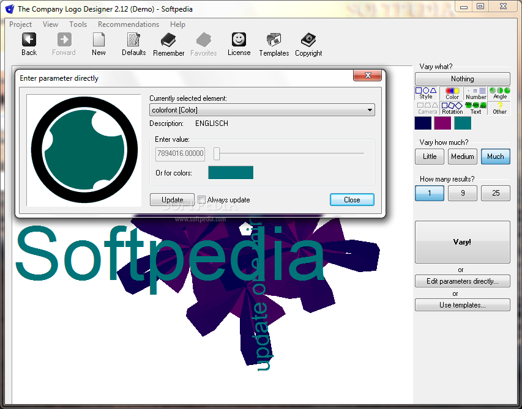Viewport: 522px width, 409px height.
Task: Click the logo preview thumbnail in dialog
Action: tap(84, 150)
